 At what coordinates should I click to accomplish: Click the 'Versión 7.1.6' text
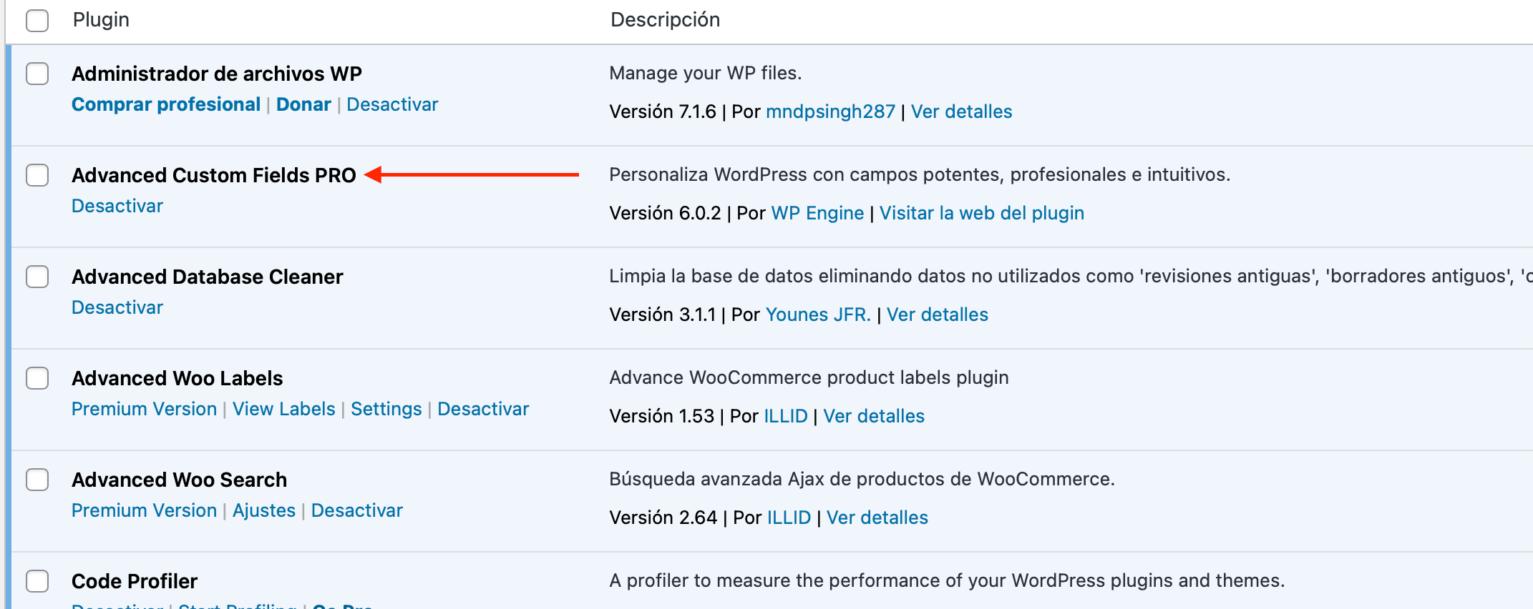tap(663, 112)
